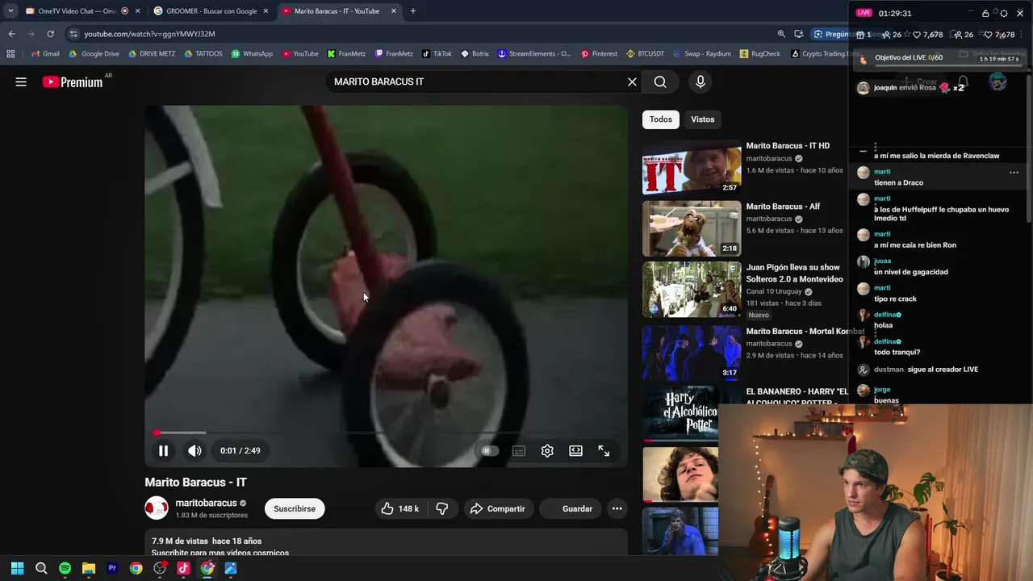
Task: Select the Vistos filter chip
Action: click(x=702, y=119)
